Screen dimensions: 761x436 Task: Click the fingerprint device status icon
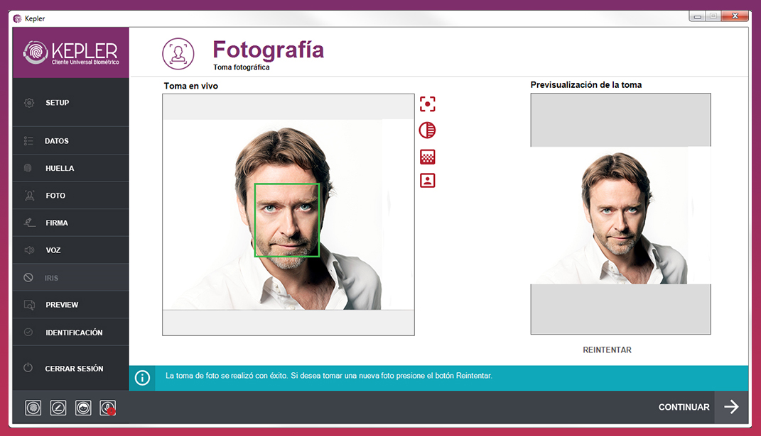click(32, 408)
